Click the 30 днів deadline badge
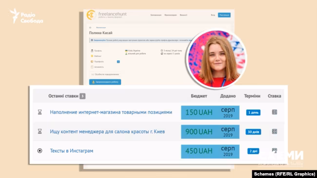 [x=253, y=132]
